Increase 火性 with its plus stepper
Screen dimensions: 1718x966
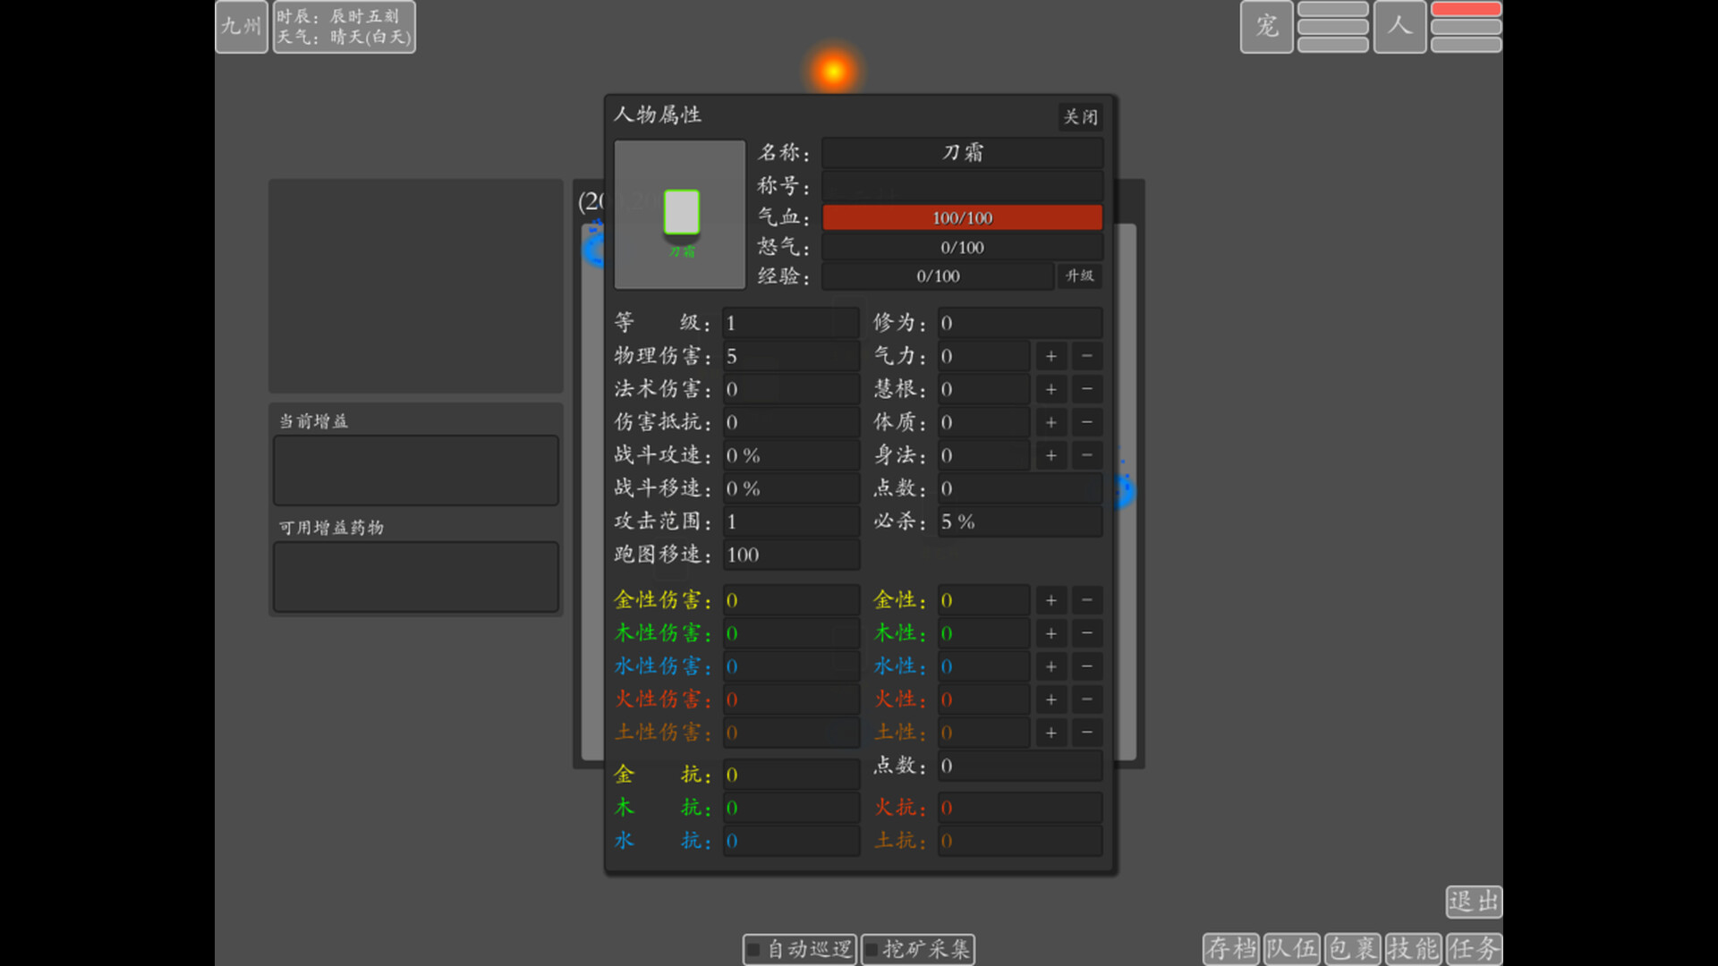[x=1050, y=699]
